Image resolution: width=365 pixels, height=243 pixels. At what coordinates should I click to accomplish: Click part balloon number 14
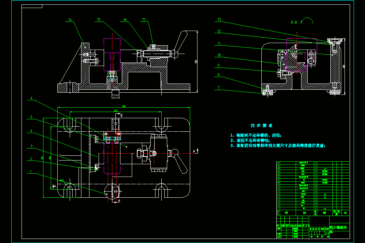coord(70,20)
